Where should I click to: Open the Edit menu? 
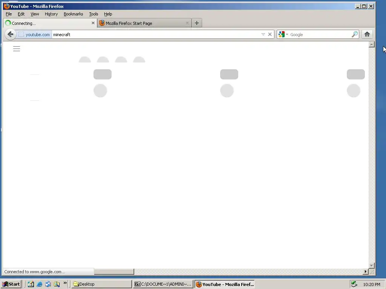tap(21, 14)
